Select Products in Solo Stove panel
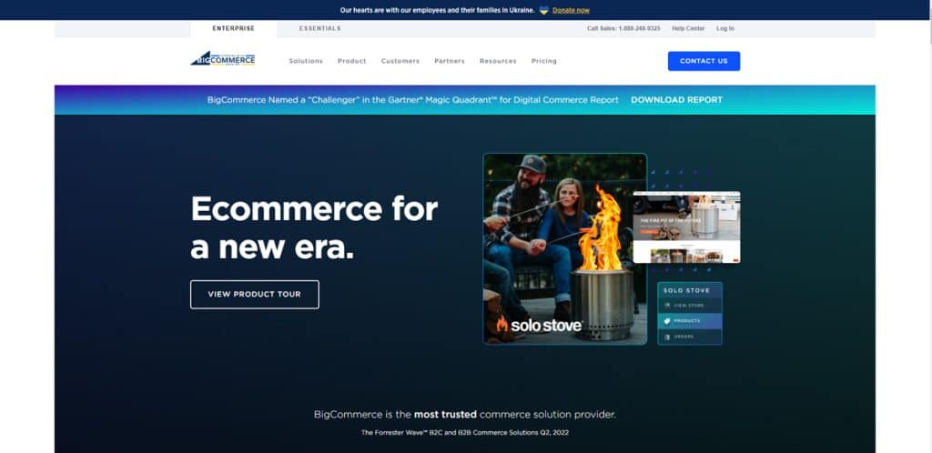 690,320
